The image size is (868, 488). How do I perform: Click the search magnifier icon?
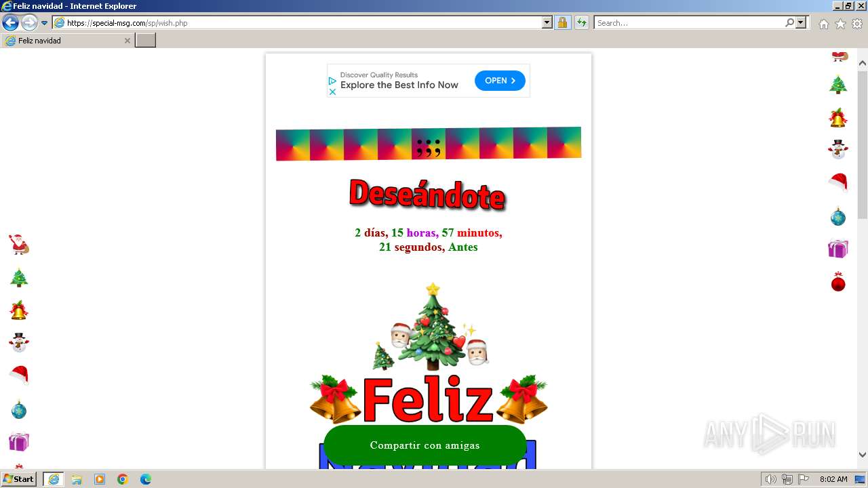click(789, 22)
